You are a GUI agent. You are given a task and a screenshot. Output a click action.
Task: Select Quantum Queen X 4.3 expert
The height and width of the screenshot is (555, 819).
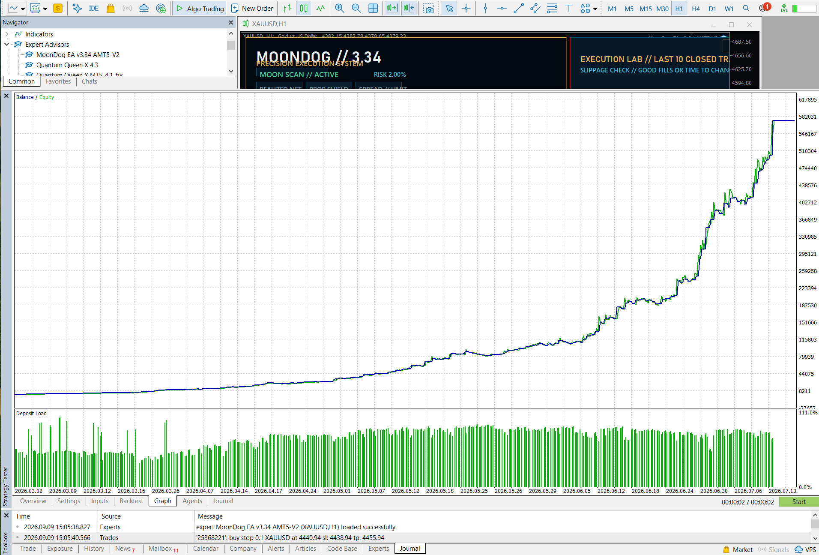[67, 65]
